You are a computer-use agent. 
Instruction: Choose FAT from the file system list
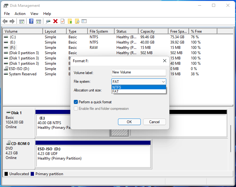pyautogui.click(x=139, y=91)
